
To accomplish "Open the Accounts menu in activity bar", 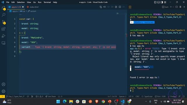I will tap(4, 84).
